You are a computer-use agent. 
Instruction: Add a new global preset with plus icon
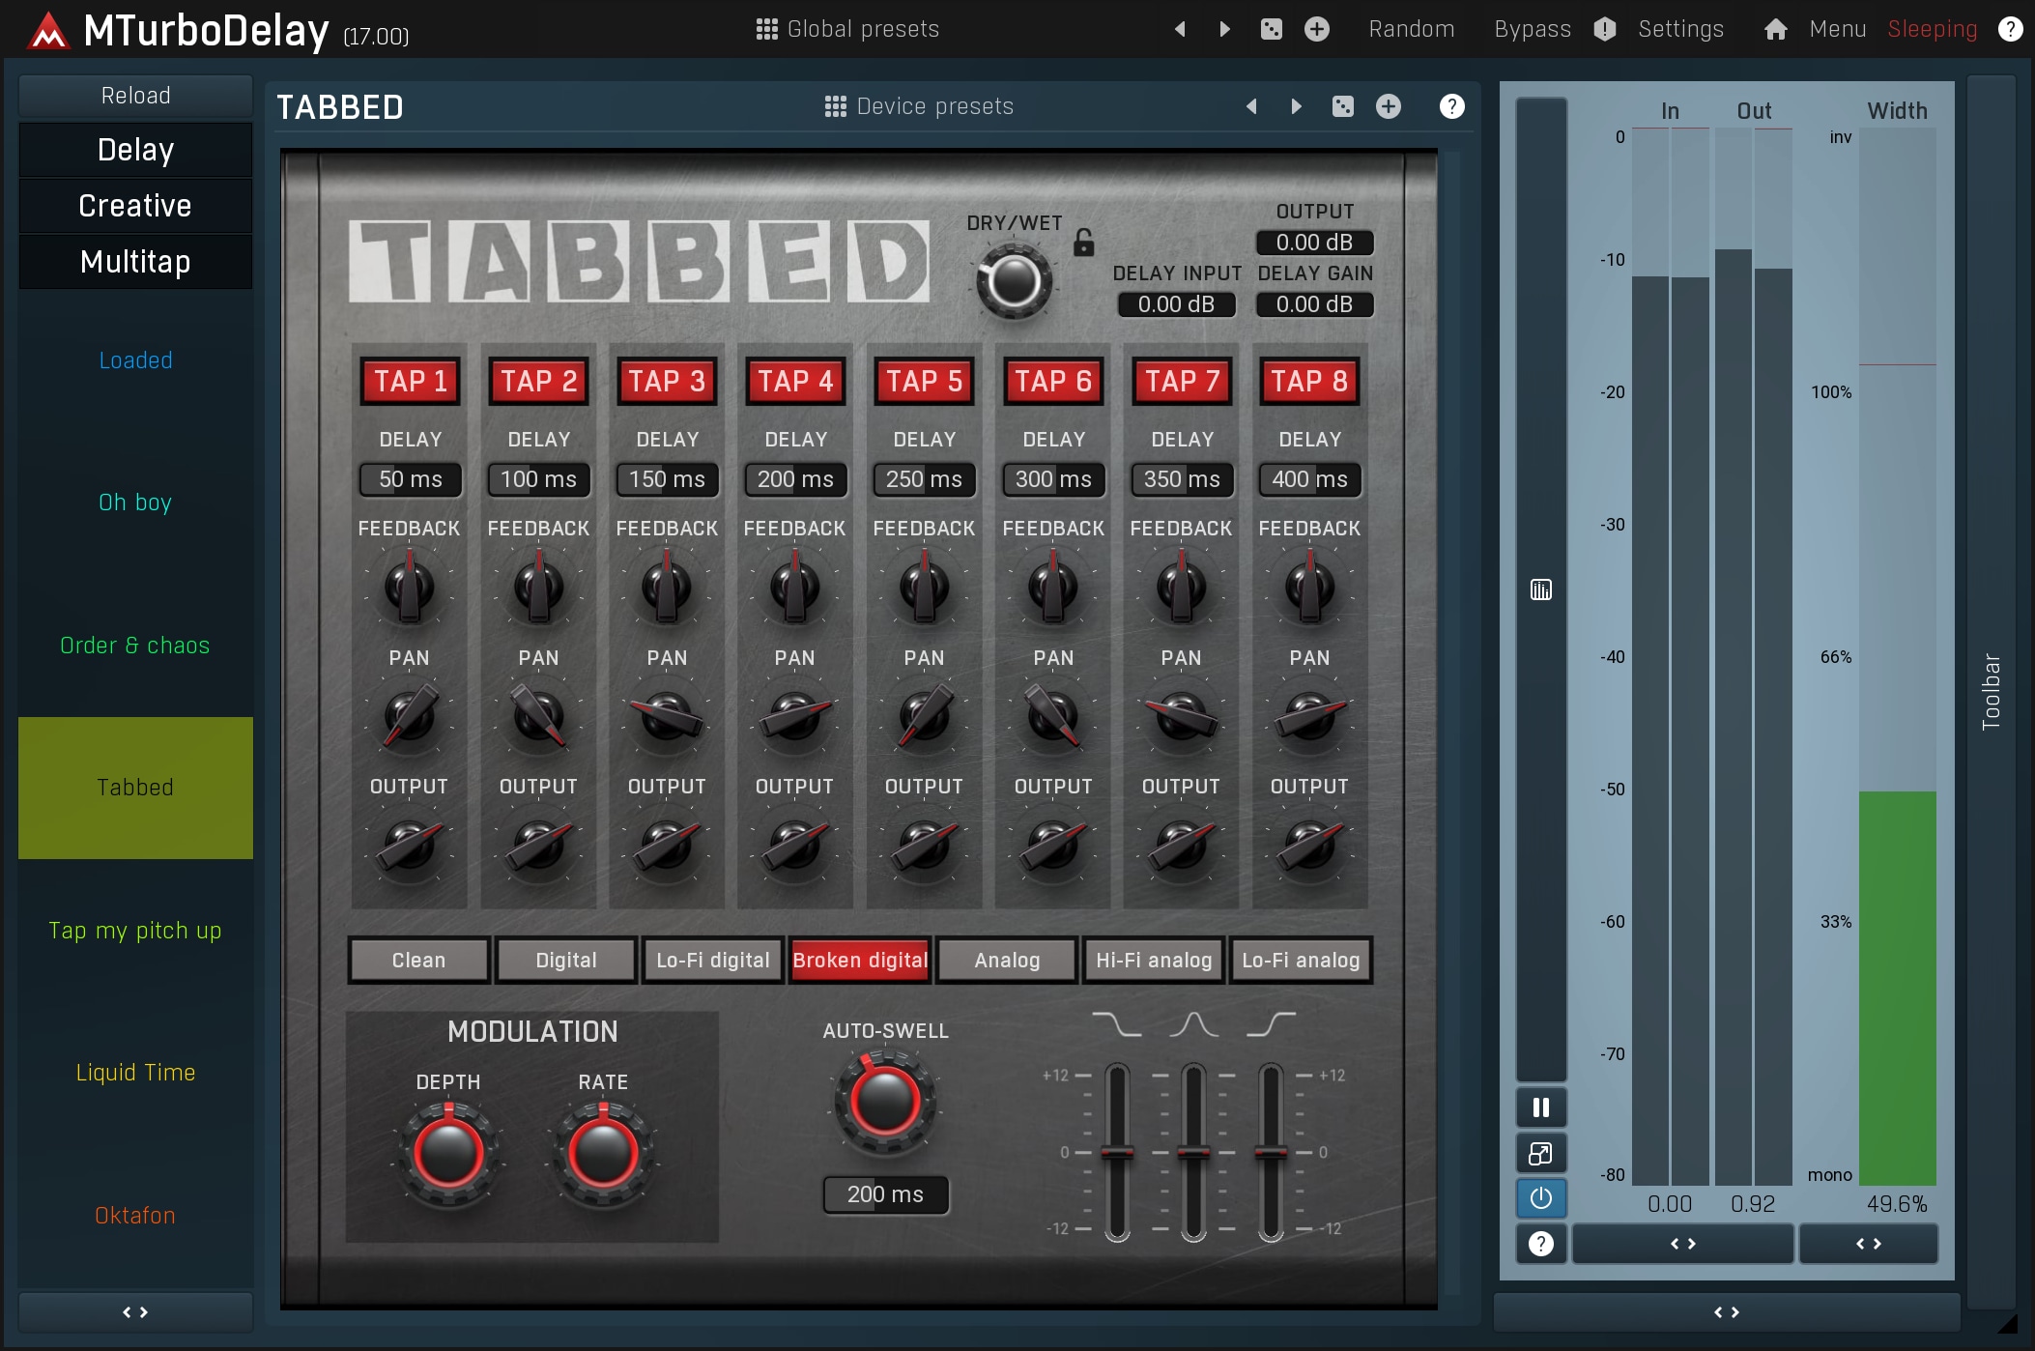click(1316, 29)
